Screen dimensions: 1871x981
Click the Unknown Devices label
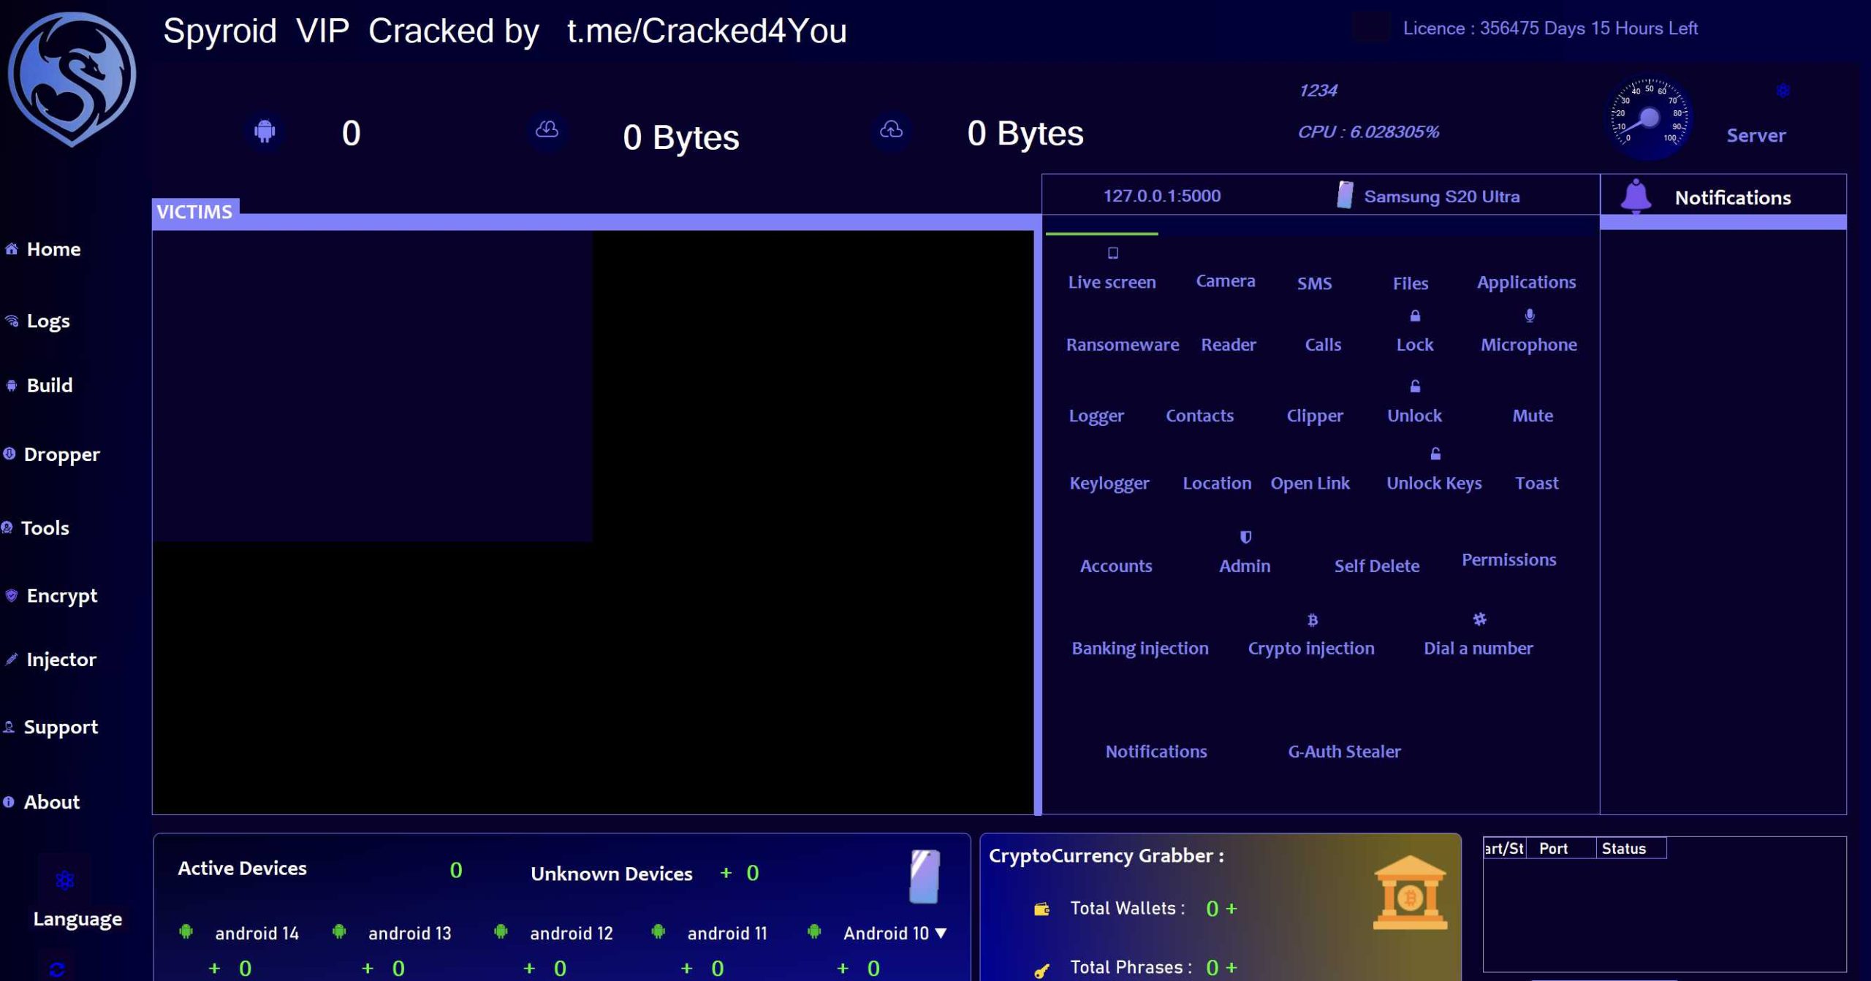[611, 874]
